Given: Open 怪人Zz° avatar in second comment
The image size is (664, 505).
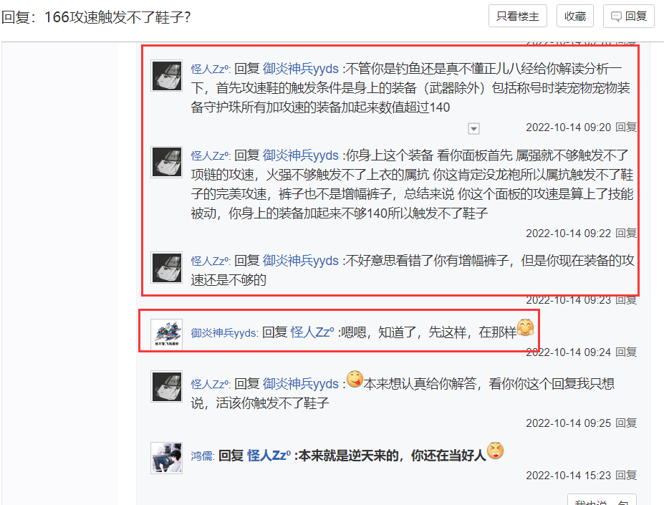Looking at the screenshot, I should point(167,162).
